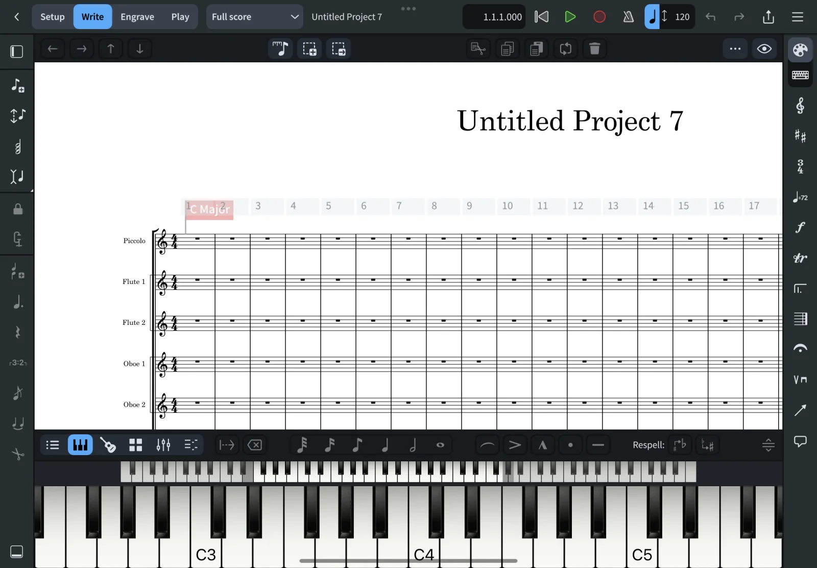Screen dimensions: 817x568
Task: Select the quarter note duration
Action: (385, 445)
